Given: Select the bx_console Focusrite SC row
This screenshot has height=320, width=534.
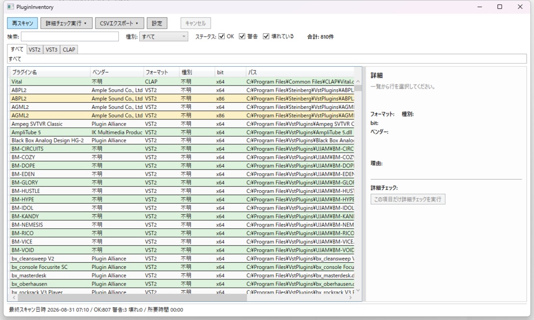Looking at the screenshot, I should tap(182, 267).
